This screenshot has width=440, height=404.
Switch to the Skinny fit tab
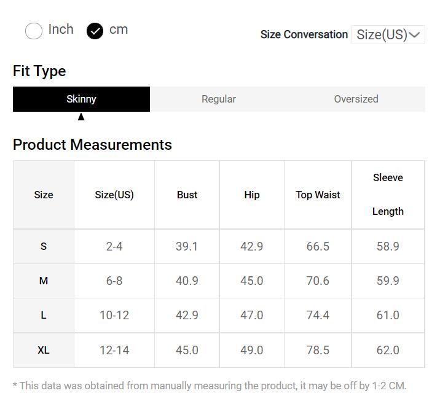tap(81, 99)
